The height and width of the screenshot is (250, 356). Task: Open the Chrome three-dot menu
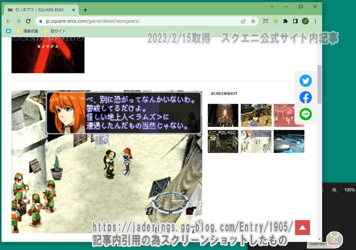pyautogui.click(x=316, y=21)
